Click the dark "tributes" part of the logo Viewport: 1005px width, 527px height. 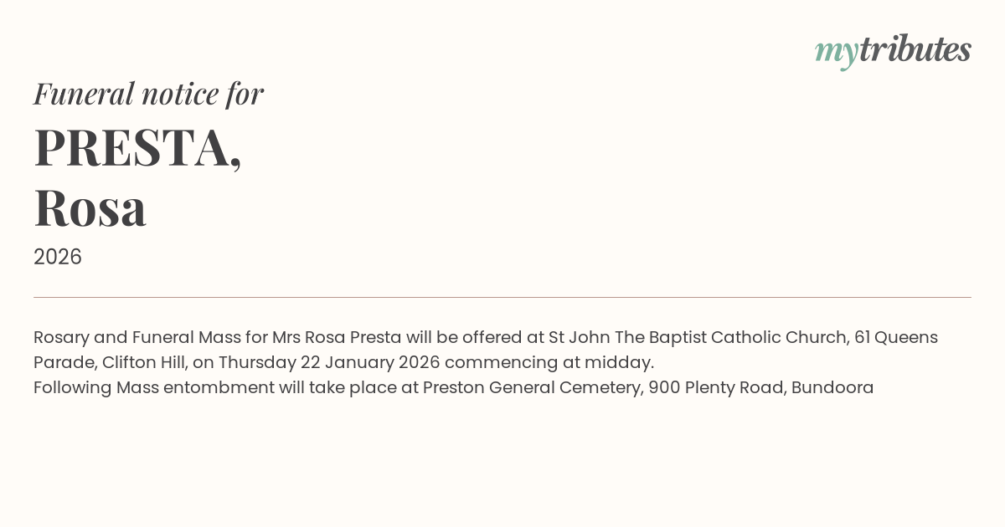[915, 49]
